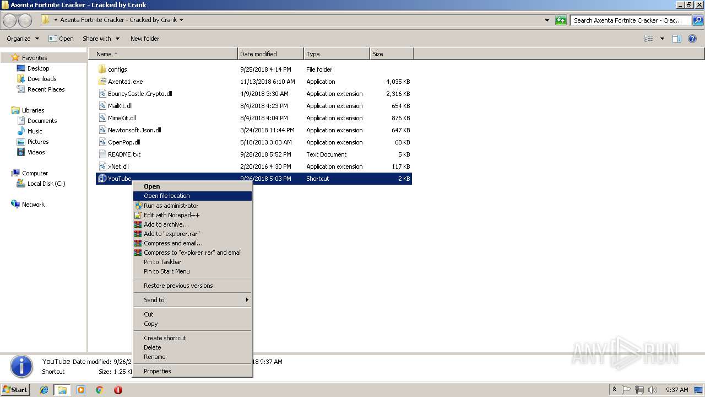The image size is (705, 397).
Task: Launch Chrome from the taskbar
Action: 100,390
